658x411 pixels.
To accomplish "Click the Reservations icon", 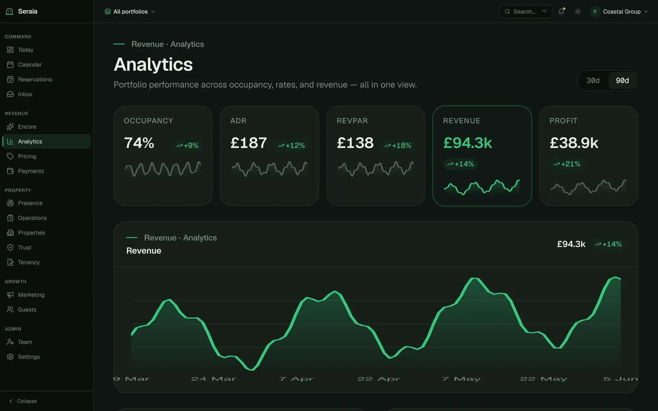I will tap(10, 79).
